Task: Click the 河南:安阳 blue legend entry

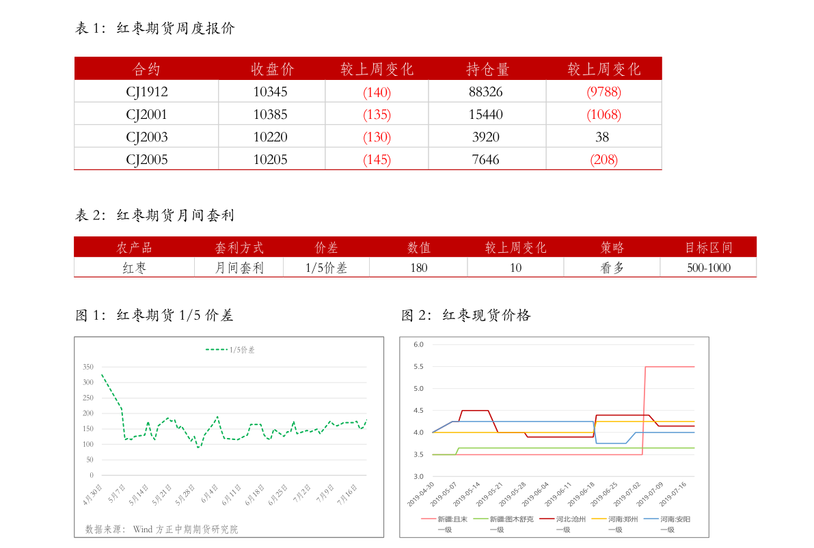Action: 667,523
